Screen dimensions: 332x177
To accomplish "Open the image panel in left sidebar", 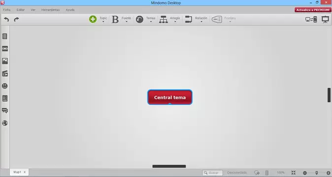I will (x=5, y=61).
